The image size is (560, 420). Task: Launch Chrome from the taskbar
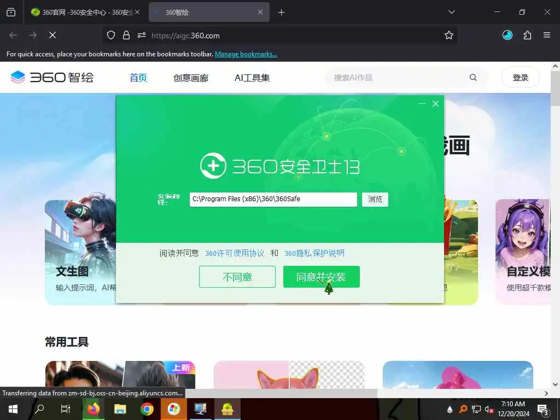click(147, 409)
